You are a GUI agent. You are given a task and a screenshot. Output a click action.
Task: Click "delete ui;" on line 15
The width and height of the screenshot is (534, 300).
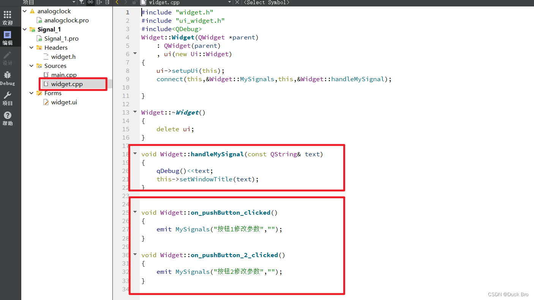point(175,129)
